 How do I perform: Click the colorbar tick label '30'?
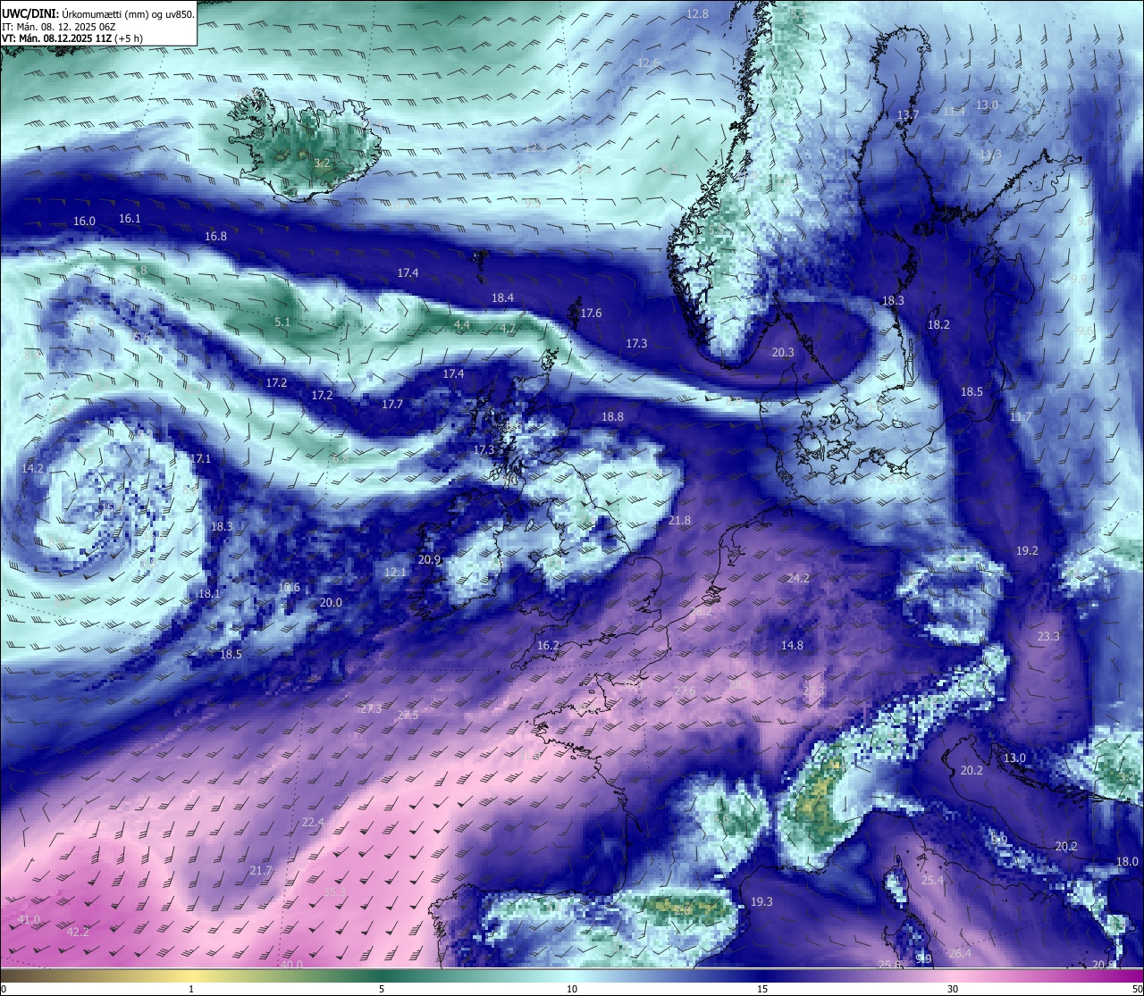pos(953,989)
